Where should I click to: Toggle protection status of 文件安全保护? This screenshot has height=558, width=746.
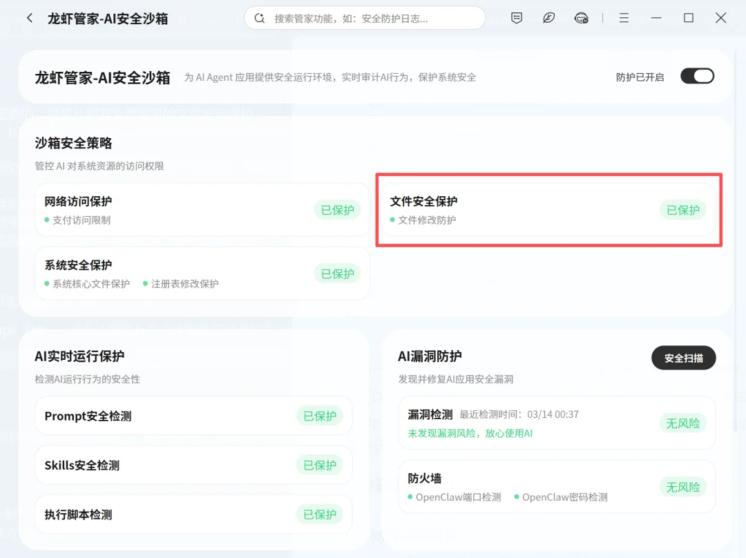(x=682, y=211)
